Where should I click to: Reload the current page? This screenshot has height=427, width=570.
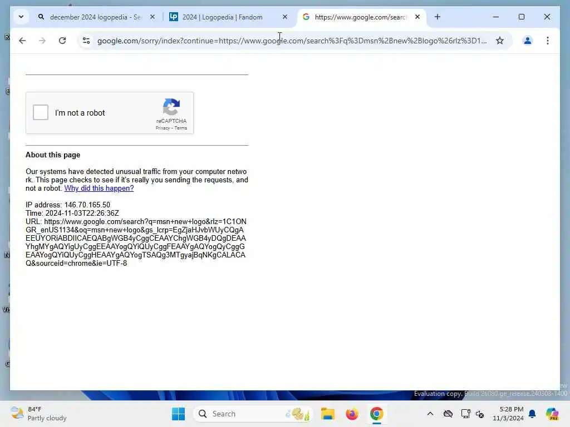tap(62, 41)
